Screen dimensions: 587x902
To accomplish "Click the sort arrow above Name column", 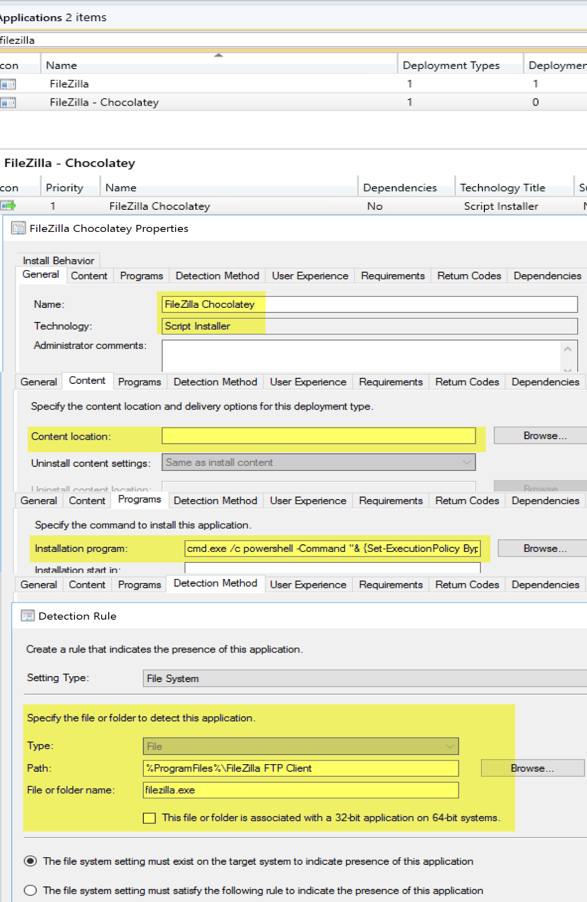I will coord(218,55).
